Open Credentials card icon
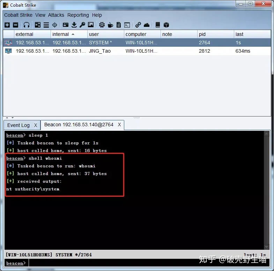The image size is (274, 271). click(66, 25)
